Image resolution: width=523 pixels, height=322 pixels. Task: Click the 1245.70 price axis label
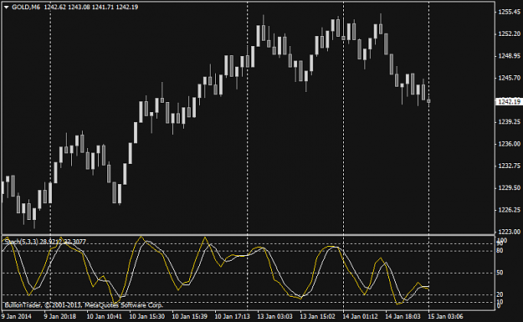tap(509, 78)
